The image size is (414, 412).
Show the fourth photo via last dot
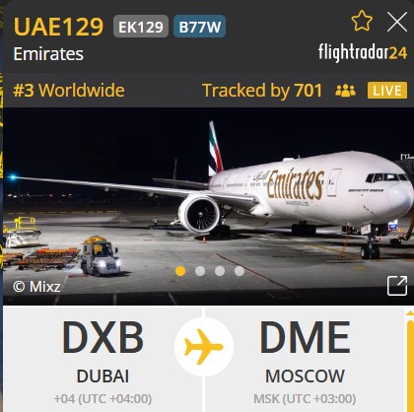tap(240, 271)
